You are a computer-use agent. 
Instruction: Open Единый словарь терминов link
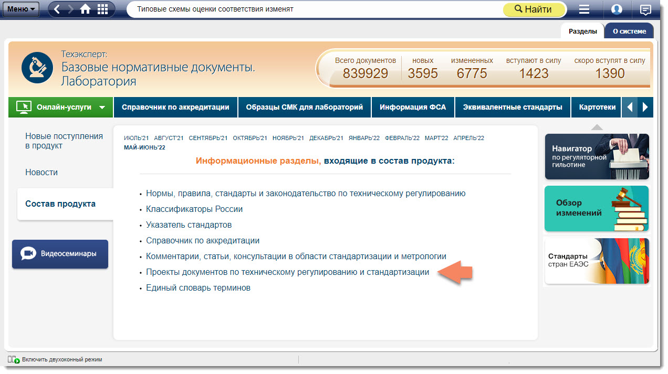click(199, 288)
